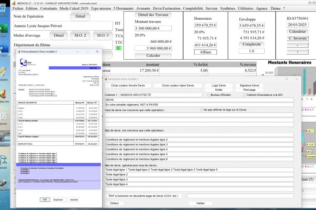Click the Affaire button

(x=205, y=52)
